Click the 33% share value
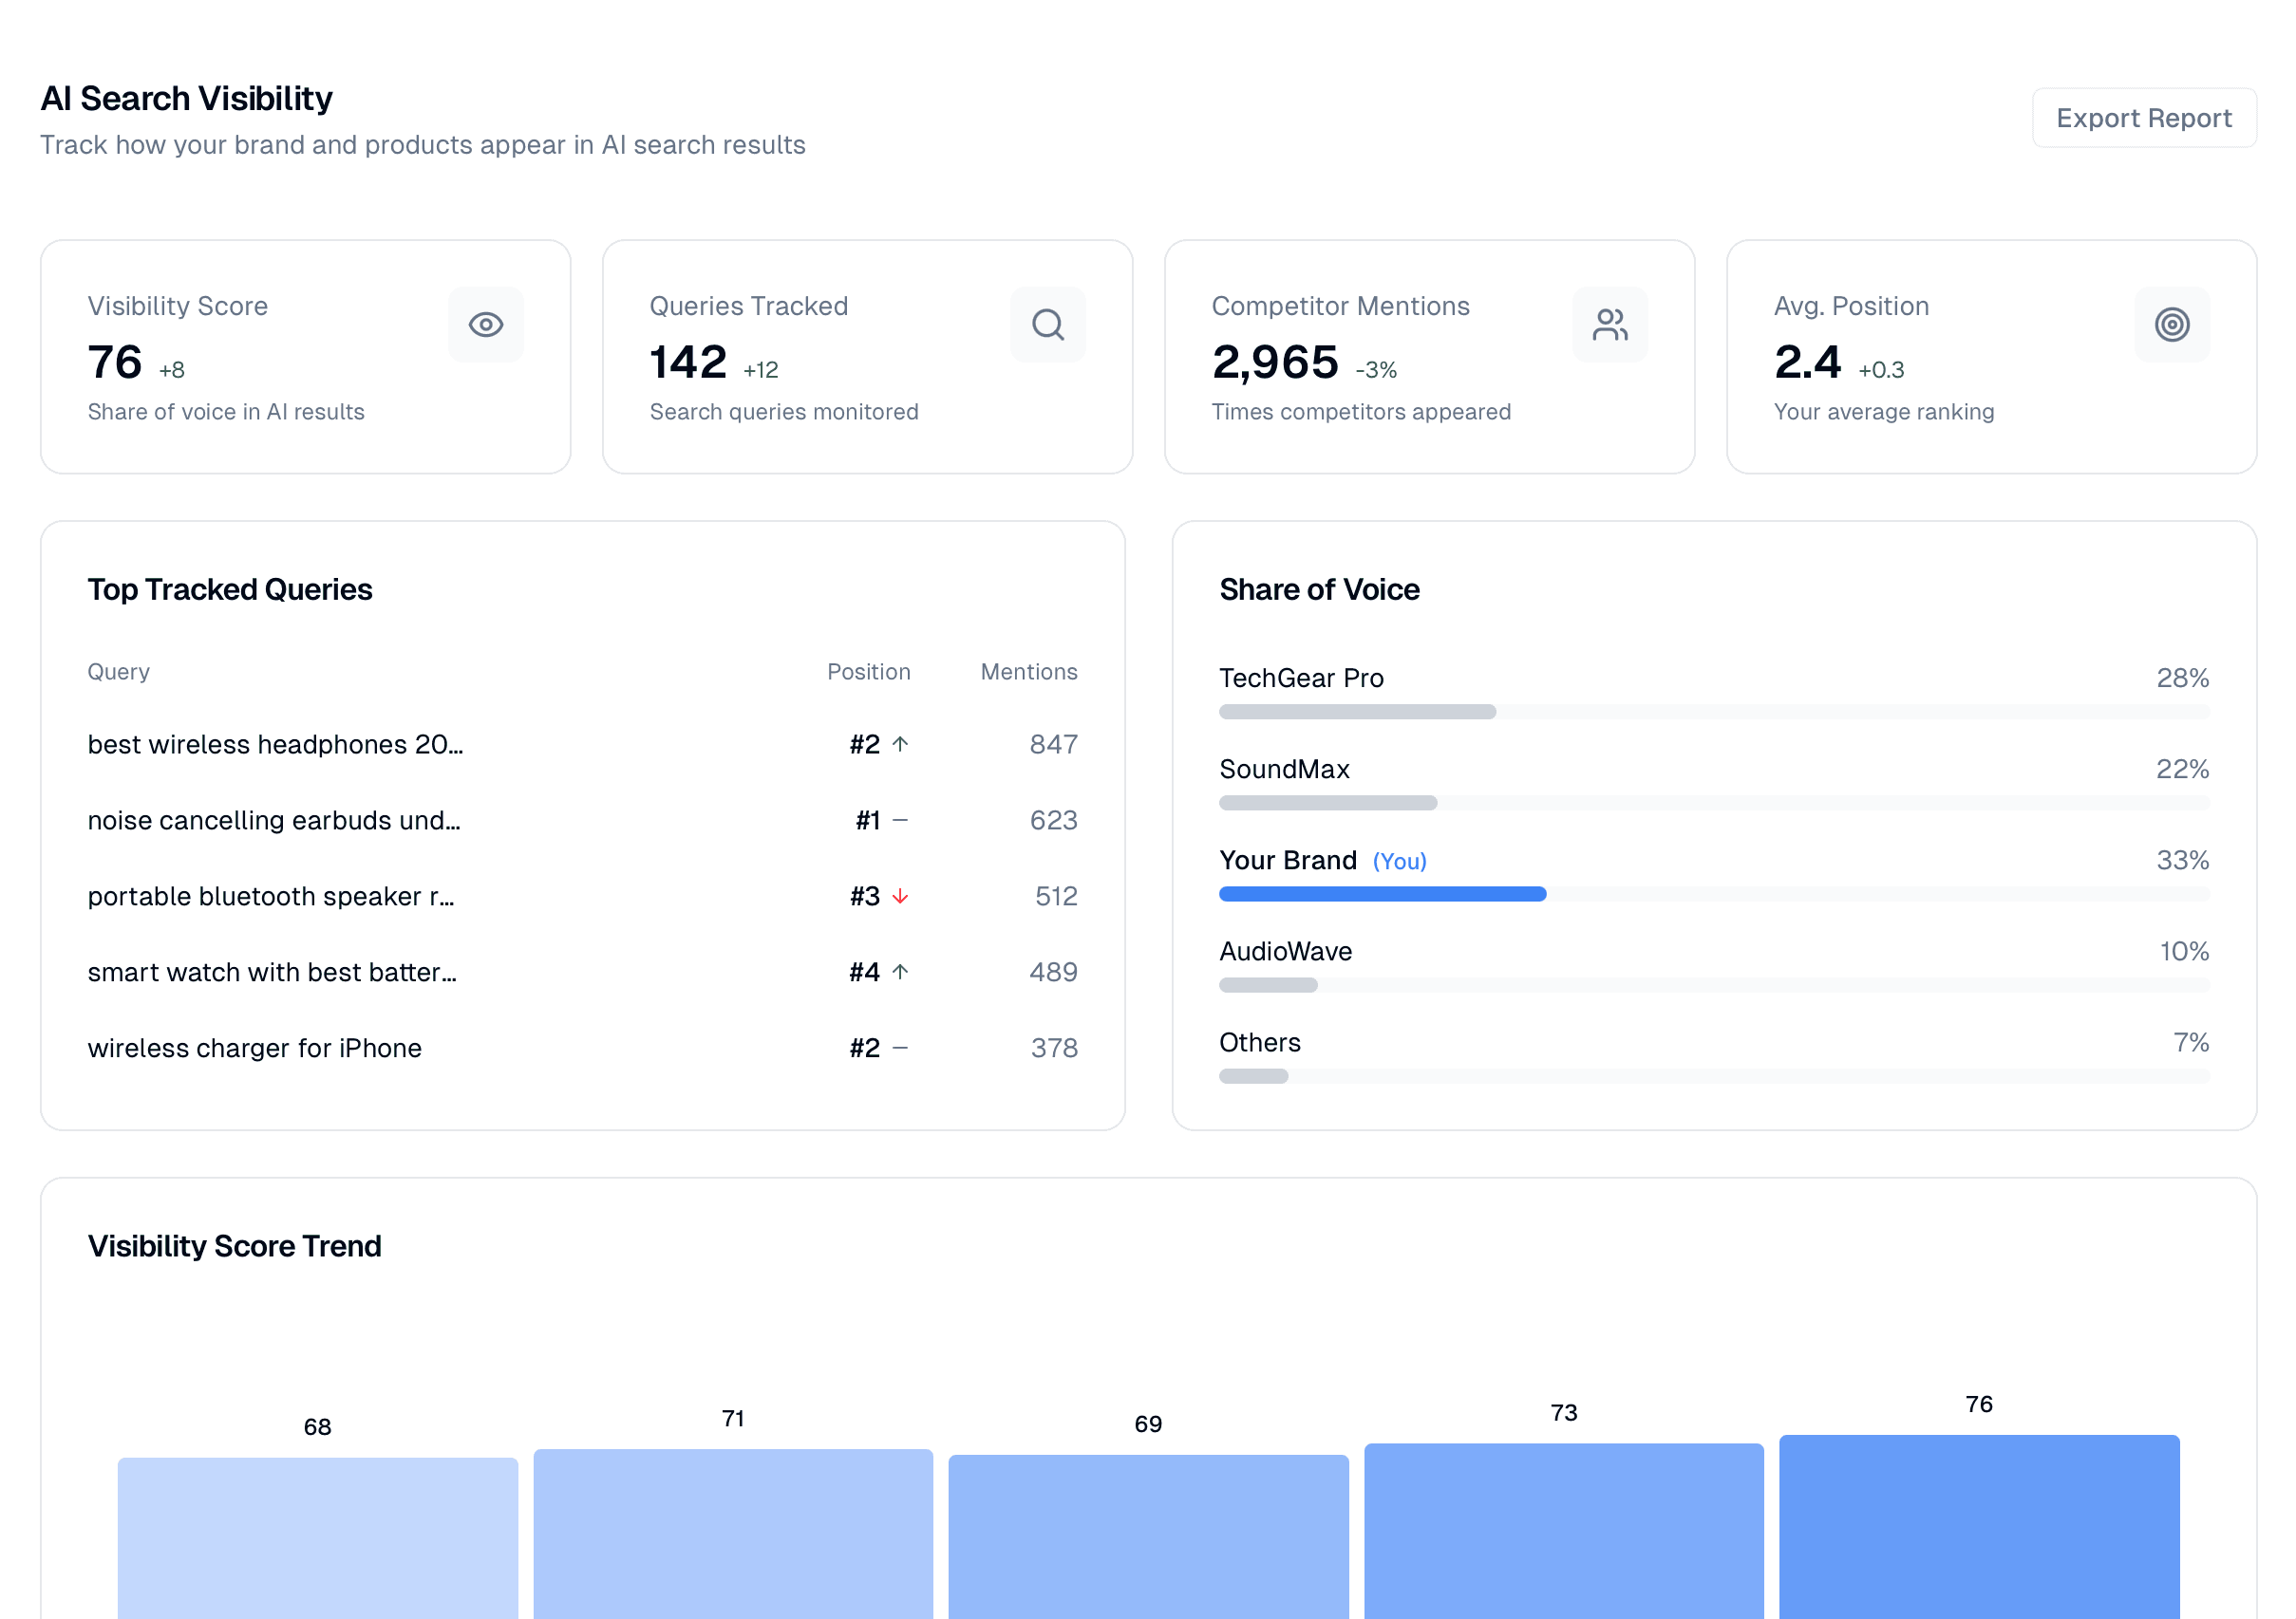 2183,861
